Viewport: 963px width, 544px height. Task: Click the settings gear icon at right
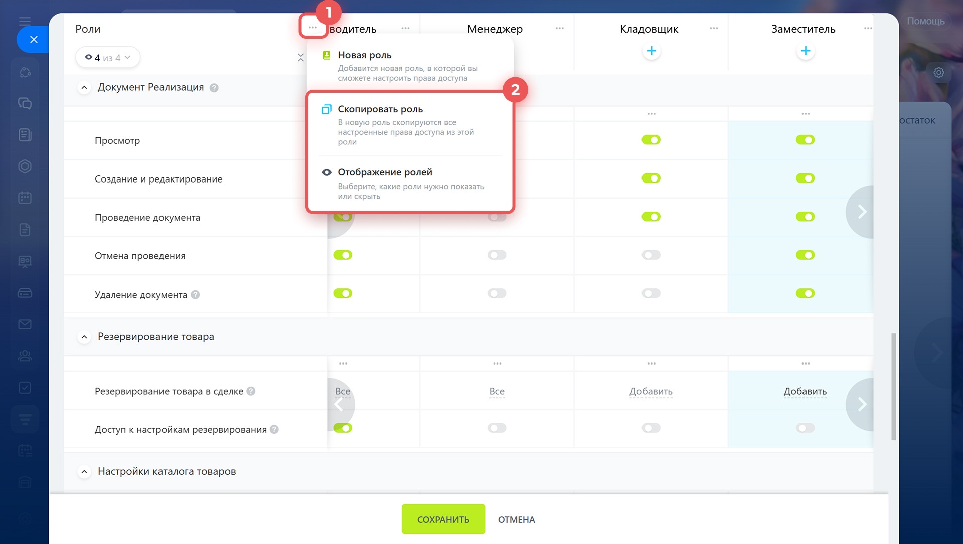point(938,73)
